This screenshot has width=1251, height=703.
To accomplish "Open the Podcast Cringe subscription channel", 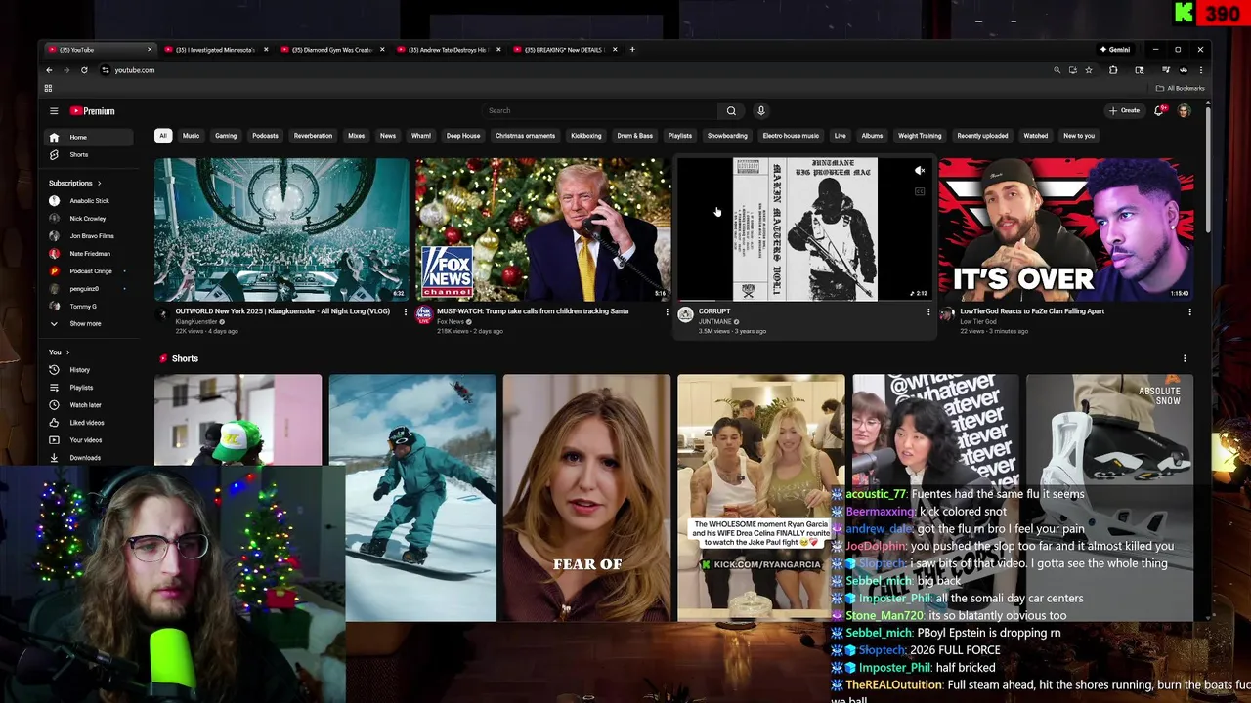I will tap(88, 271).
